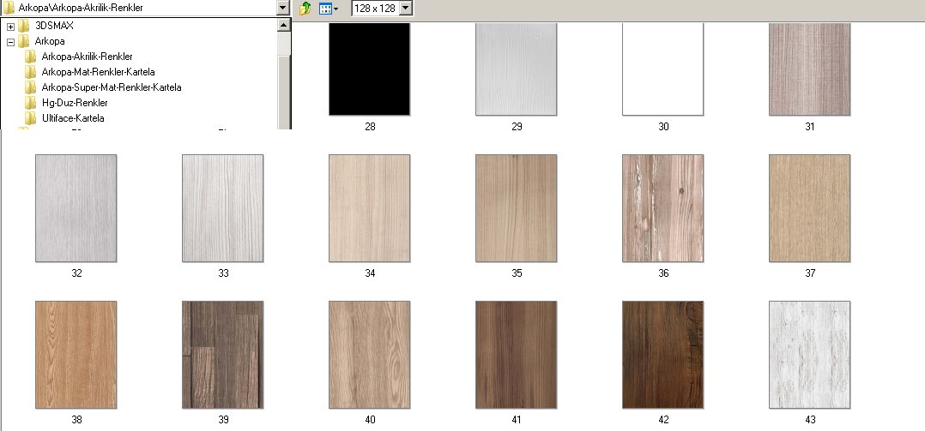Image resolution: width=925 pixels, height=431 pixels.
Task: Select gray wood texture thumbnail 32
Action: (76, 208)
